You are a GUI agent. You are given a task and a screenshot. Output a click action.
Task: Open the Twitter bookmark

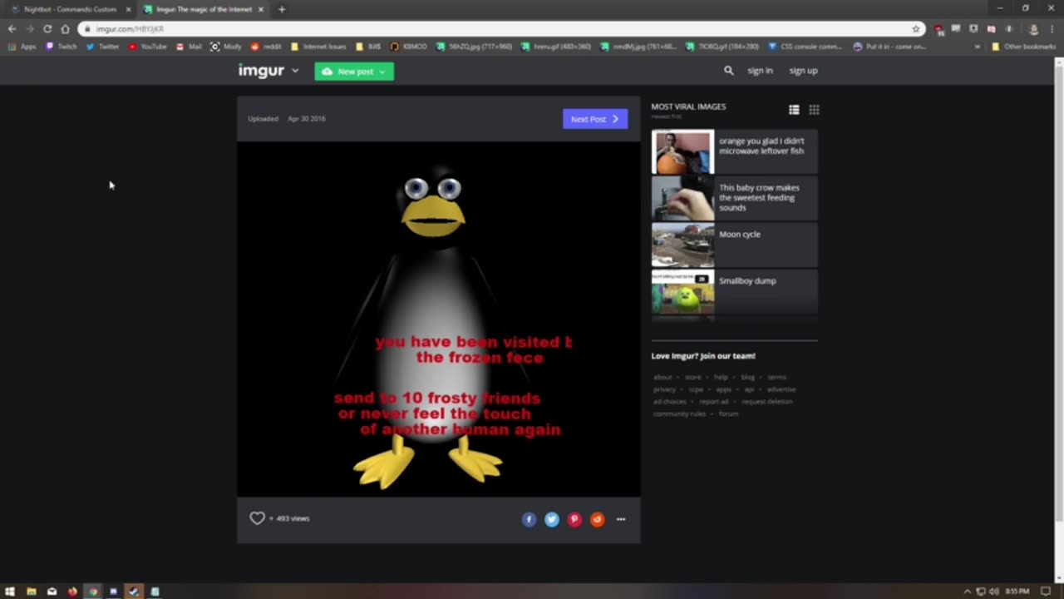[103, 47]
